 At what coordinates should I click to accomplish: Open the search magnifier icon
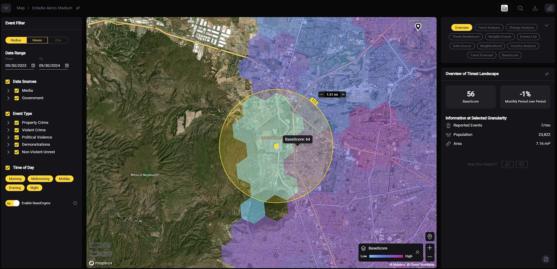[520, 8]
